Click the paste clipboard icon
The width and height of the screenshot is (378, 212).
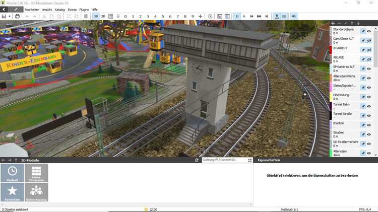[59, 17]
